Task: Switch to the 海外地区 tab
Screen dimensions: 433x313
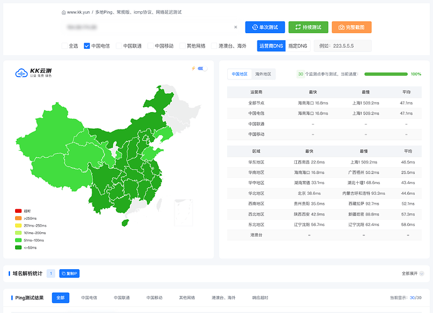Action: pos(263,74)
